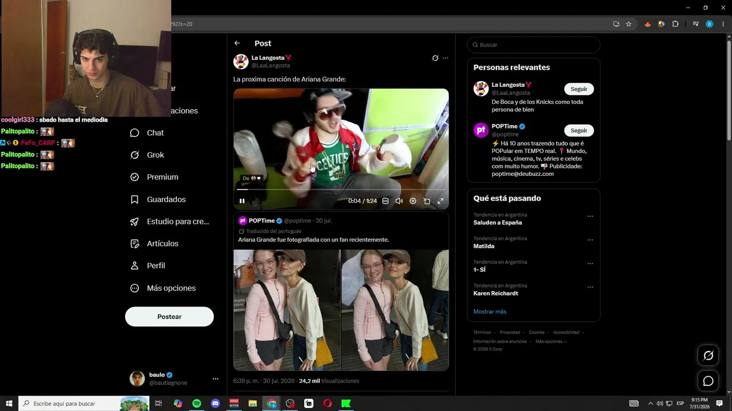Open left photo of quoted POPTime post
This screenshot has width=732, height=411.
tap(287, 310)
